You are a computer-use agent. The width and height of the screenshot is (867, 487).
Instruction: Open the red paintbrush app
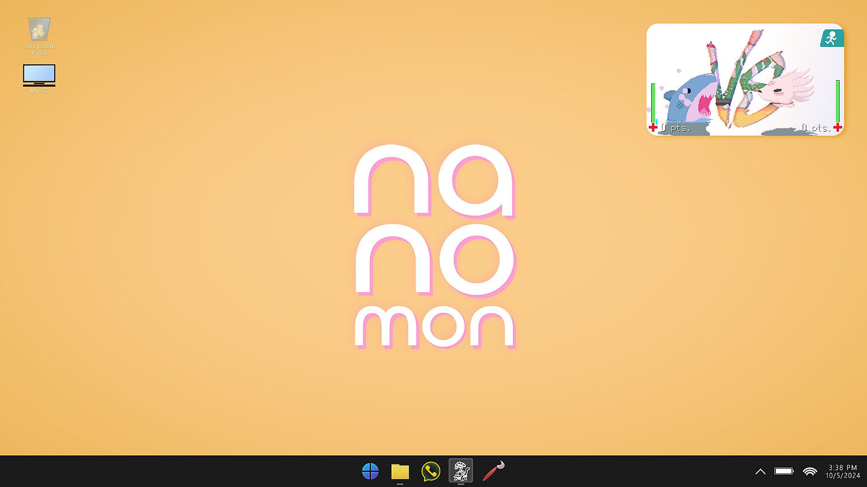pyautogui.click(x=493, y=471)
